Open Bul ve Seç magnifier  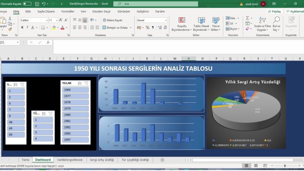276,24
